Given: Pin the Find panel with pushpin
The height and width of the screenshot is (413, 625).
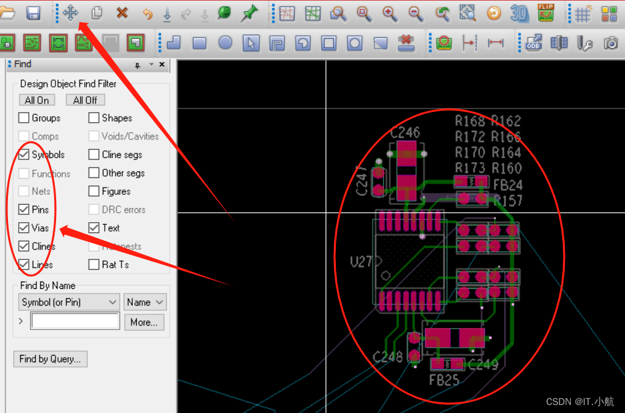Looking at the screenshot, I should [138, 65].
